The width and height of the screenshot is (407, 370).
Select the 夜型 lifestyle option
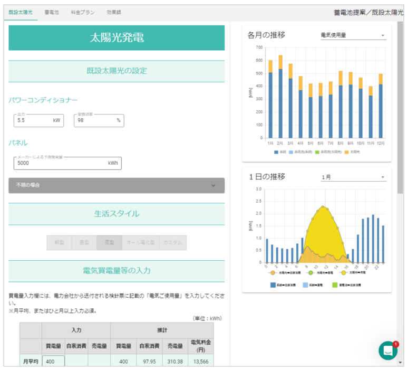pos(109,242)
